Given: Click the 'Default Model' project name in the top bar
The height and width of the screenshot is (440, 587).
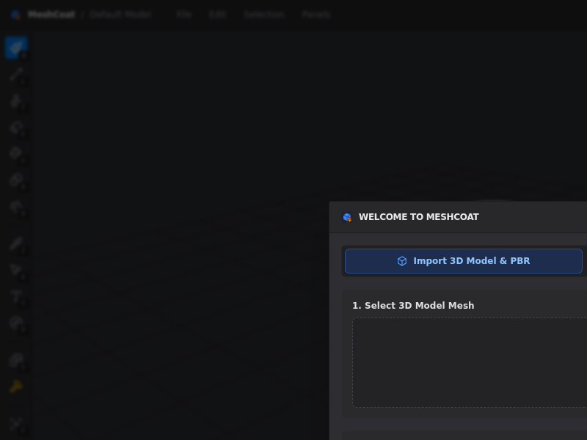Looking at the screenshot, I should [120, 15].
